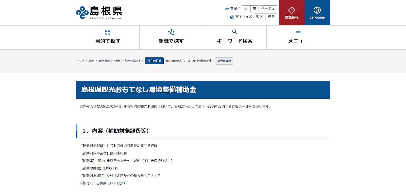Click the keyword search magnifier icon
This screenshot has height=192, width=406.
235,32
